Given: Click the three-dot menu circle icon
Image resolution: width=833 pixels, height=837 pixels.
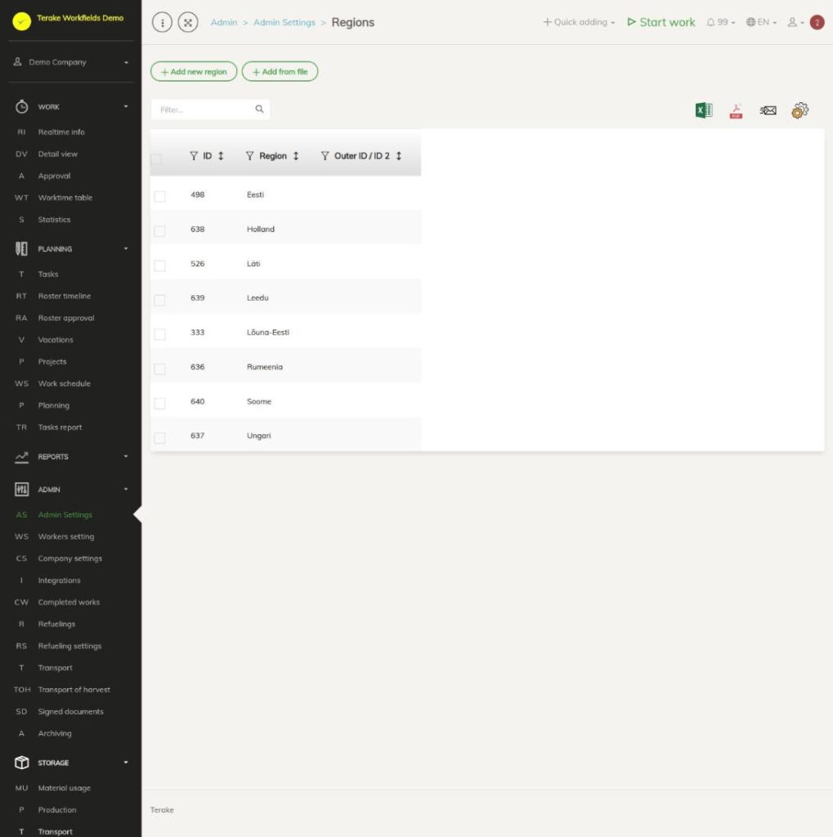Looking at the screenshot, I should [x=163, y=22].
